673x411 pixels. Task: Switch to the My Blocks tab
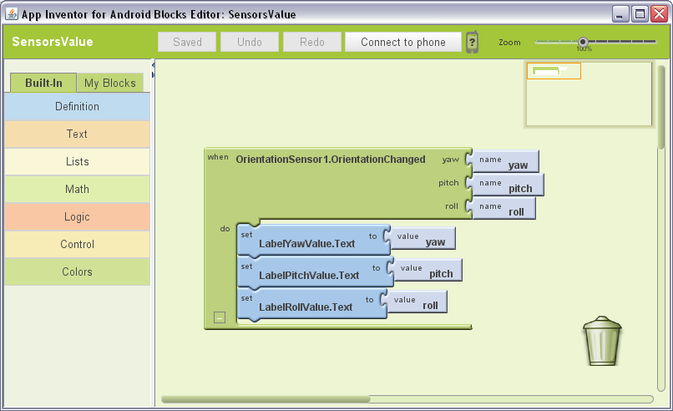110,83
